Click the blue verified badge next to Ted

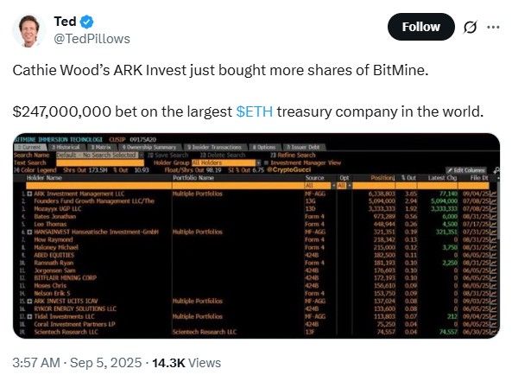tap(86, 22)
